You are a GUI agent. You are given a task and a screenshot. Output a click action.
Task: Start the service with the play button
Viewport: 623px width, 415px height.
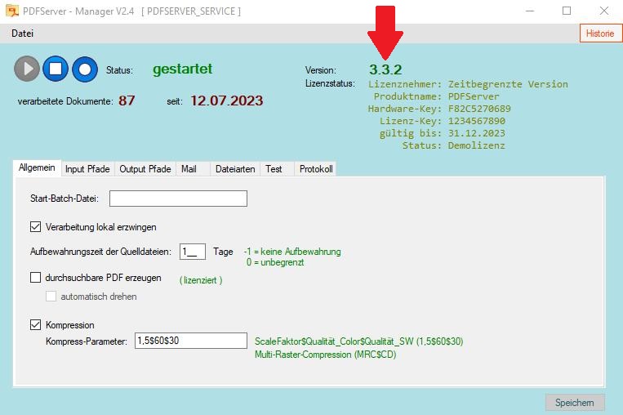[27, 69]
